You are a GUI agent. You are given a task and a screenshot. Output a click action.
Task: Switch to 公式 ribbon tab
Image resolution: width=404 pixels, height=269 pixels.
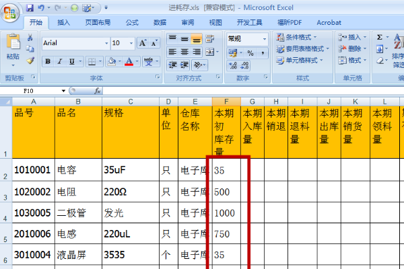132,23
